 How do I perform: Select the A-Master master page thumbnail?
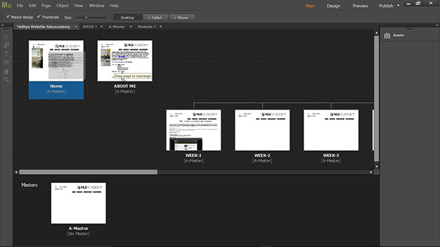click(79, 203)
